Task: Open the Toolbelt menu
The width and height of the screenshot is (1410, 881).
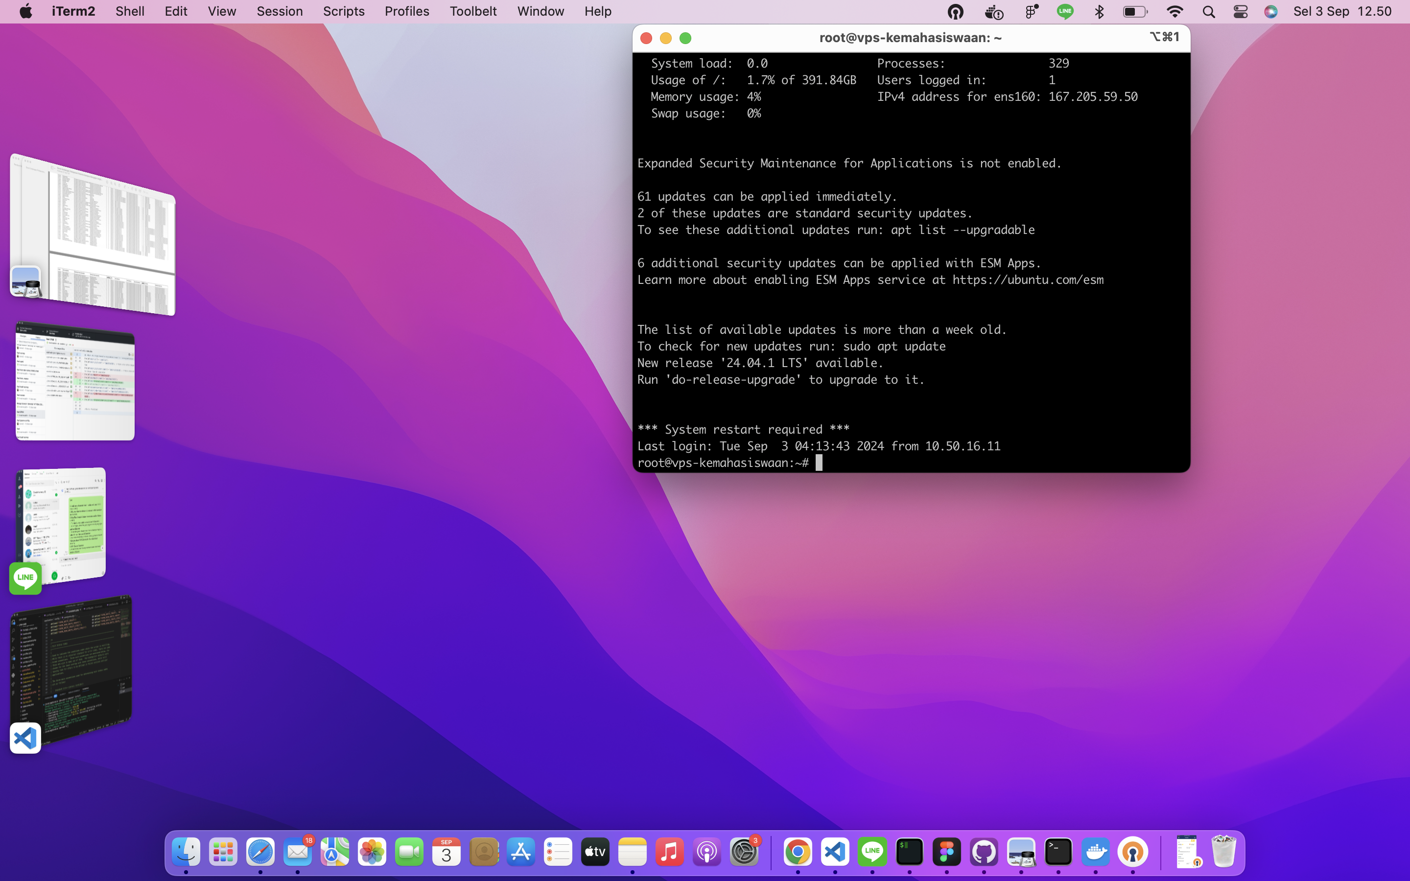Action: pyautogui.click(x=473, y=11)
